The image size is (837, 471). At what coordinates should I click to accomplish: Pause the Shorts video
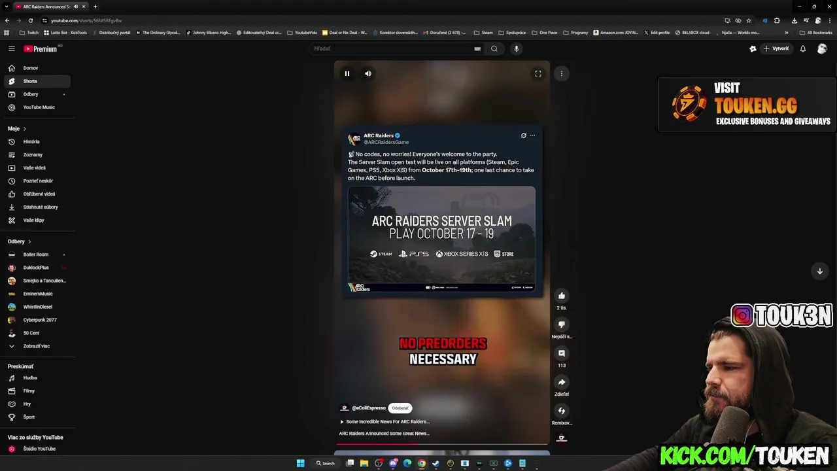point(347,73)
